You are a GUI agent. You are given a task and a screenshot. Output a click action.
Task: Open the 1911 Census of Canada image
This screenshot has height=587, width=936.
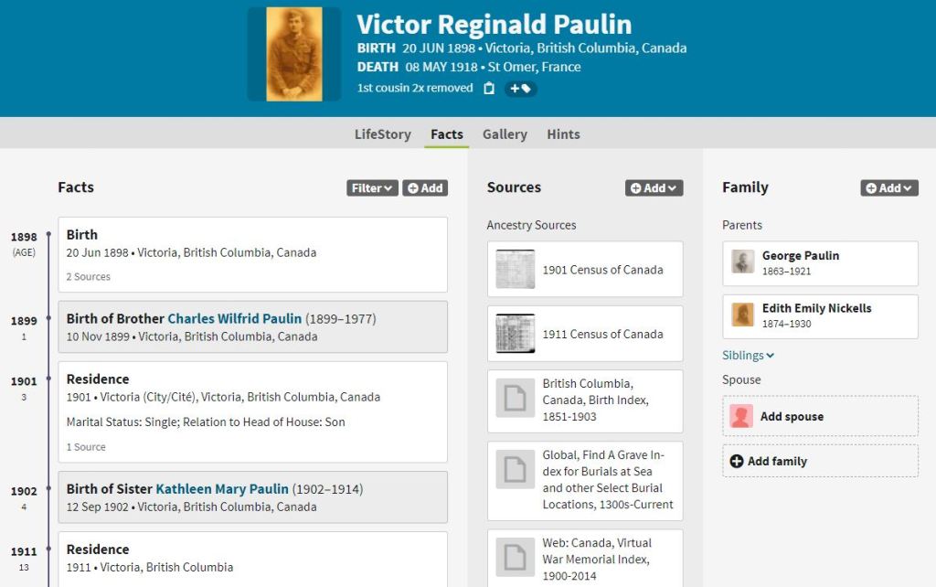coord(516,334)
